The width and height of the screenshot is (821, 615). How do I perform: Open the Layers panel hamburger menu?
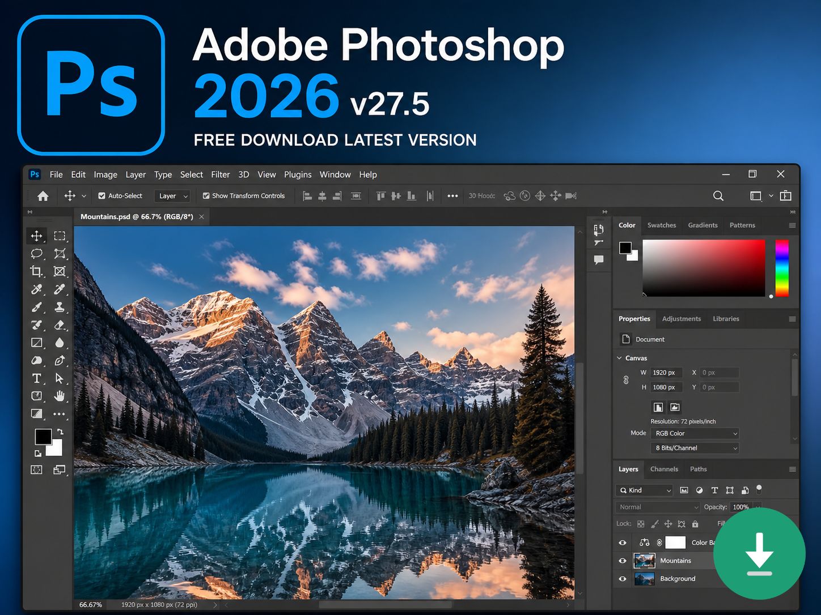tap(792, 469)
